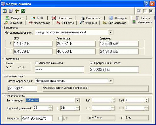156x125 pixels.
Task: Uncheck the Программный метод checkbox
Action: click(x=91, y=63)
